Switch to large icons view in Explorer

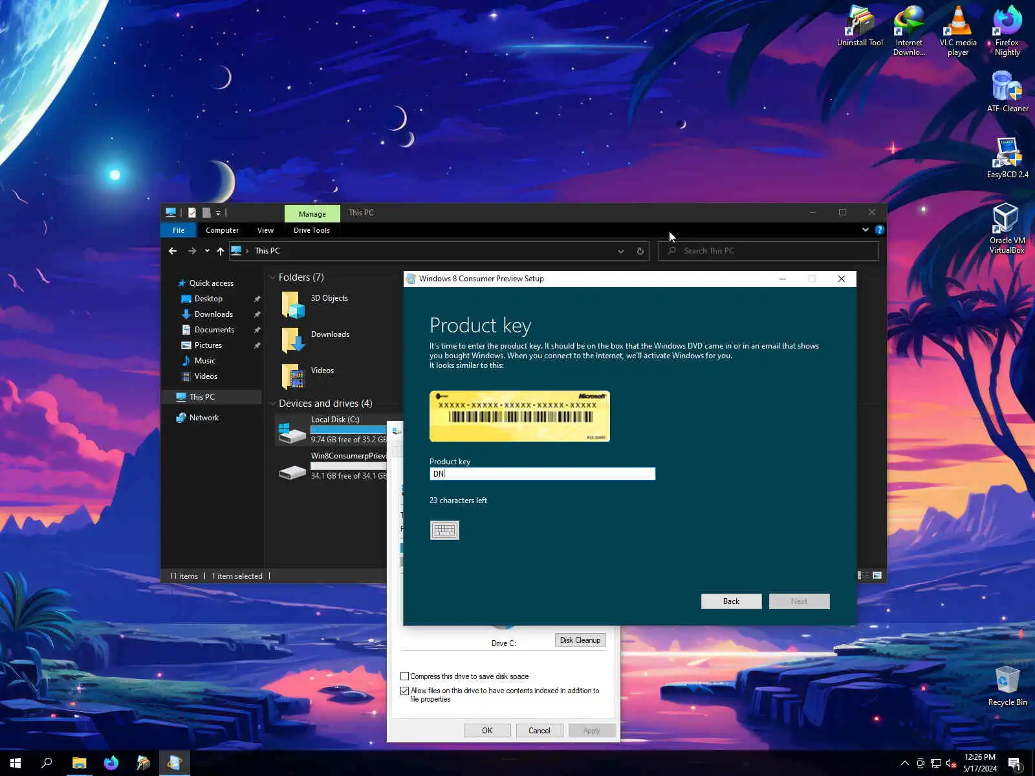coord(877,575)
